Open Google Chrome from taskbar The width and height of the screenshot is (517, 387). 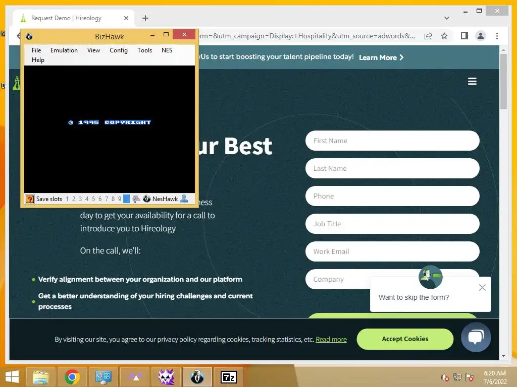pyautogui.click(x=72, y=377)
